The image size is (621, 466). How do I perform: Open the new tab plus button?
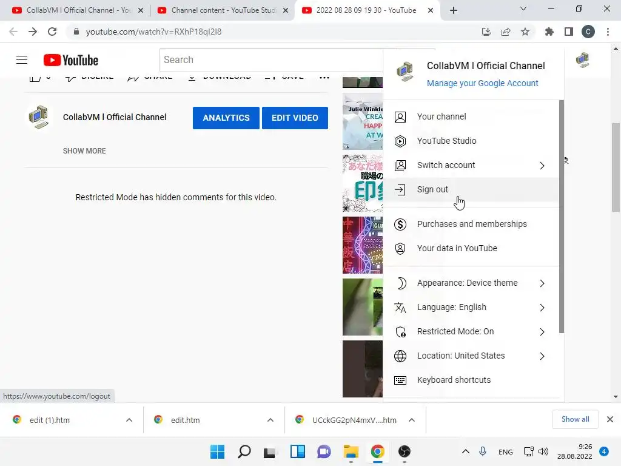[454, 10]
